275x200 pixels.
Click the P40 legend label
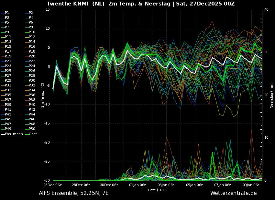point(32,105)
